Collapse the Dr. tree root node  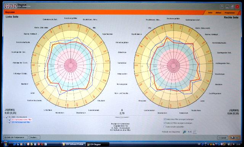(5, 117)
